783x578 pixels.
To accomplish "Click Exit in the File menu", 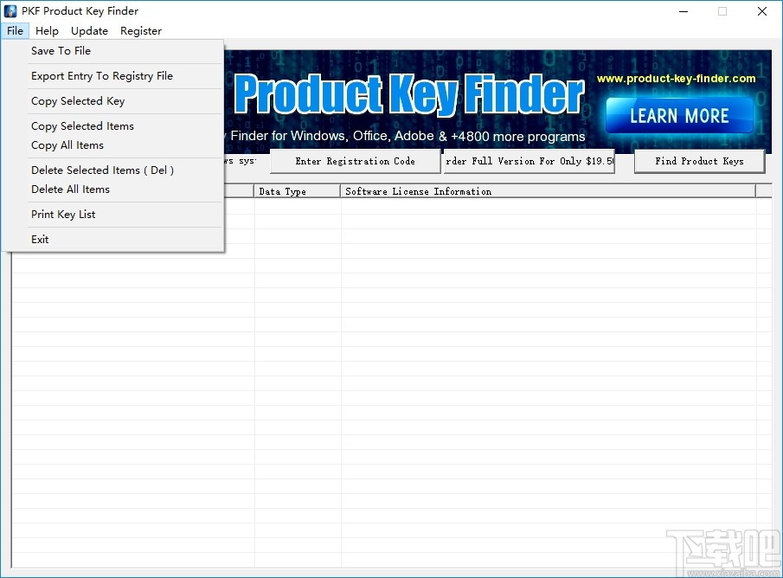I will pos(40,239).
